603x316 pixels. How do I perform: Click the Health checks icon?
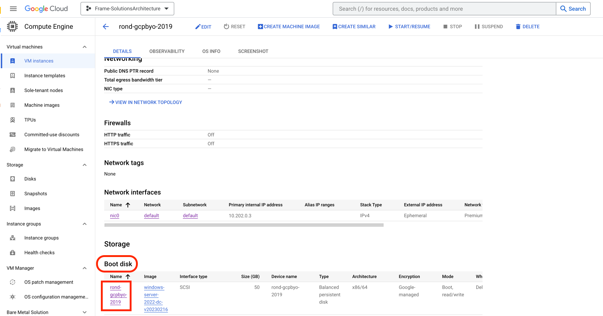(13, 253)
